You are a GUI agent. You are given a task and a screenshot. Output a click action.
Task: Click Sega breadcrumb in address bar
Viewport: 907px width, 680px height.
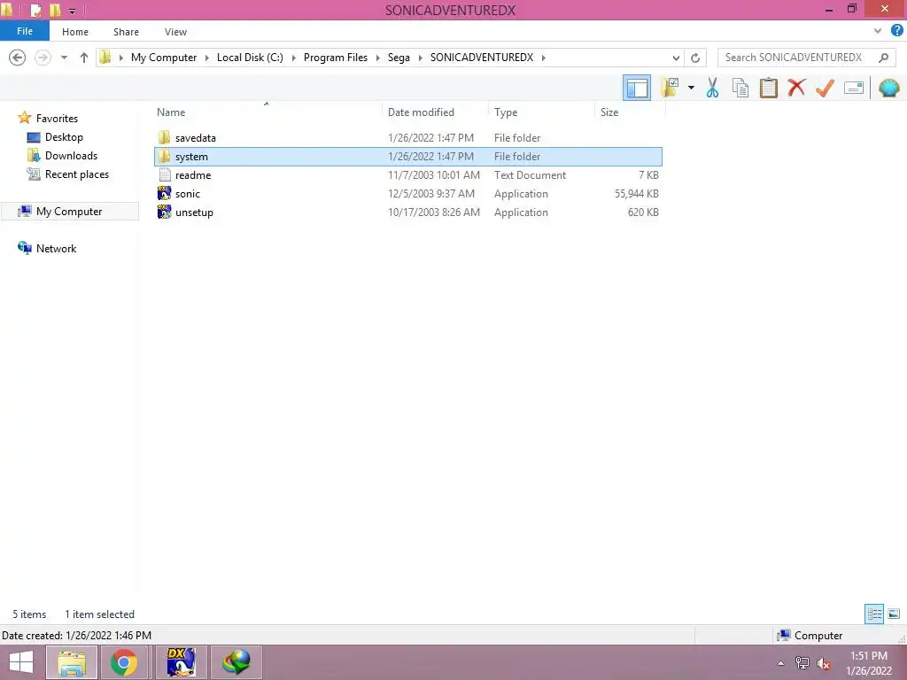point(399,58)
